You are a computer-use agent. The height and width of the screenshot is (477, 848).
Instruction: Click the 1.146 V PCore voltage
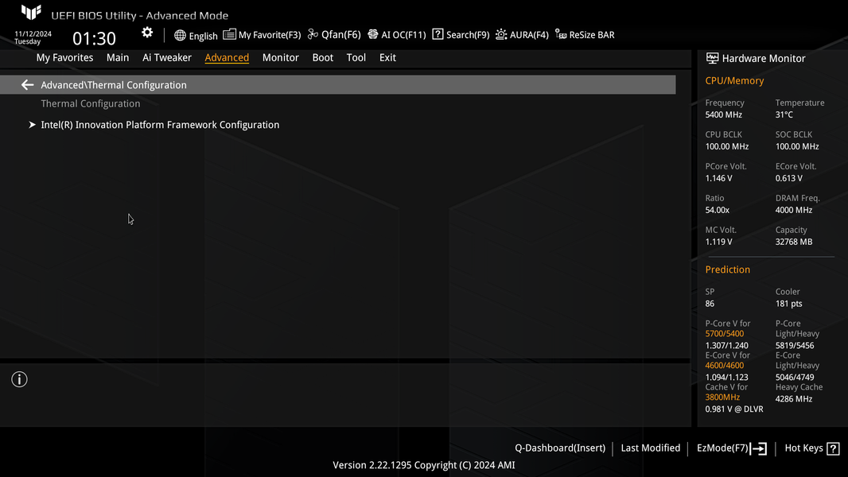click(719, 178)
